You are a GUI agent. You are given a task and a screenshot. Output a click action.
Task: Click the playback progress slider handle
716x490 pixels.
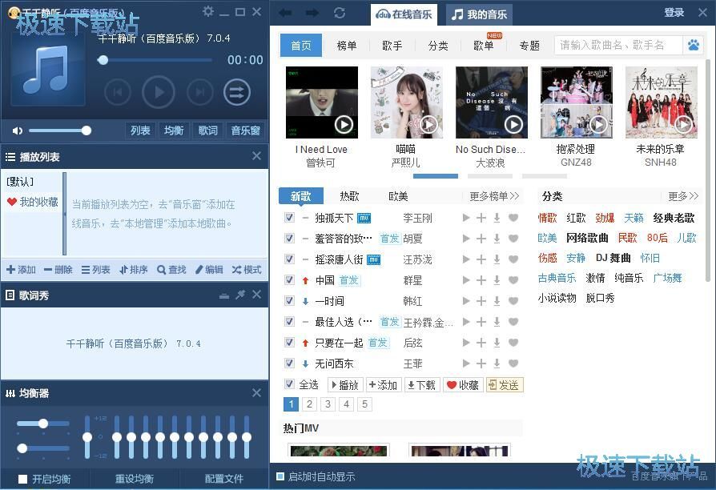(103, 60)
